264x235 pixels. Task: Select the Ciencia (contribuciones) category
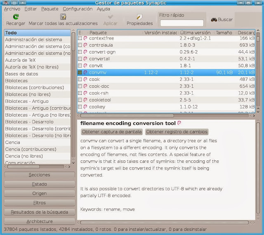coord(37,149)
